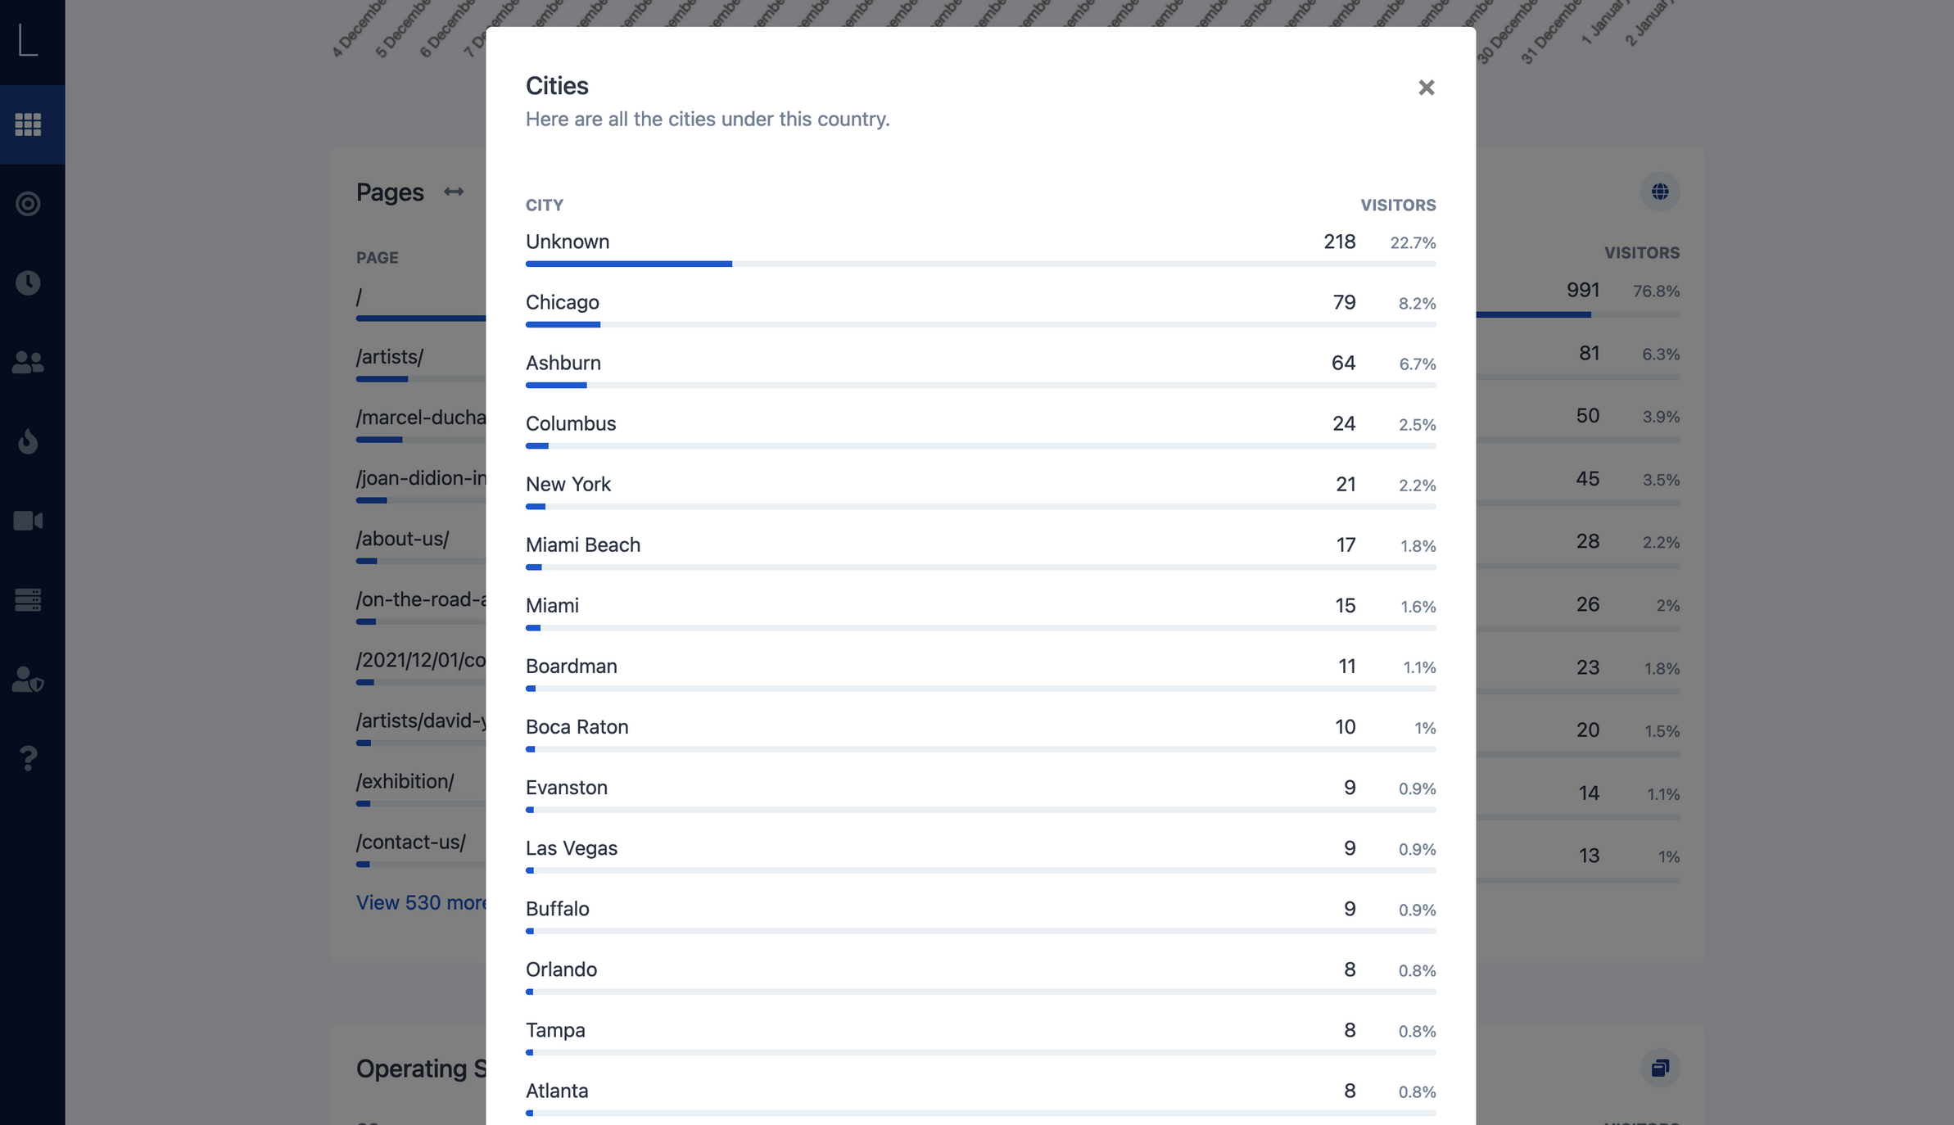Click the question mark help icon
Image resolution: width=1954 pixels, height=1125 pixels.
(x=28, y=758)
